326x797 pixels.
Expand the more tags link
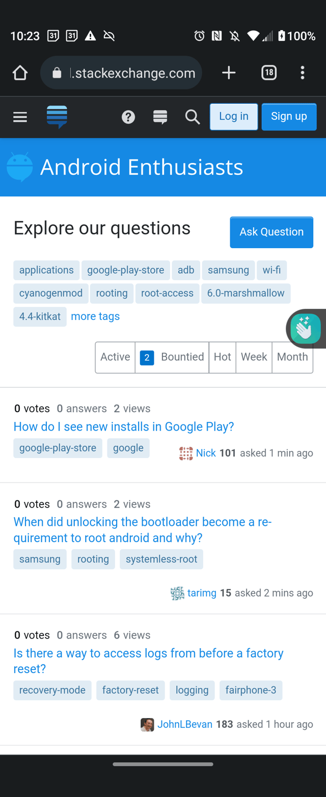click(95, 316)
